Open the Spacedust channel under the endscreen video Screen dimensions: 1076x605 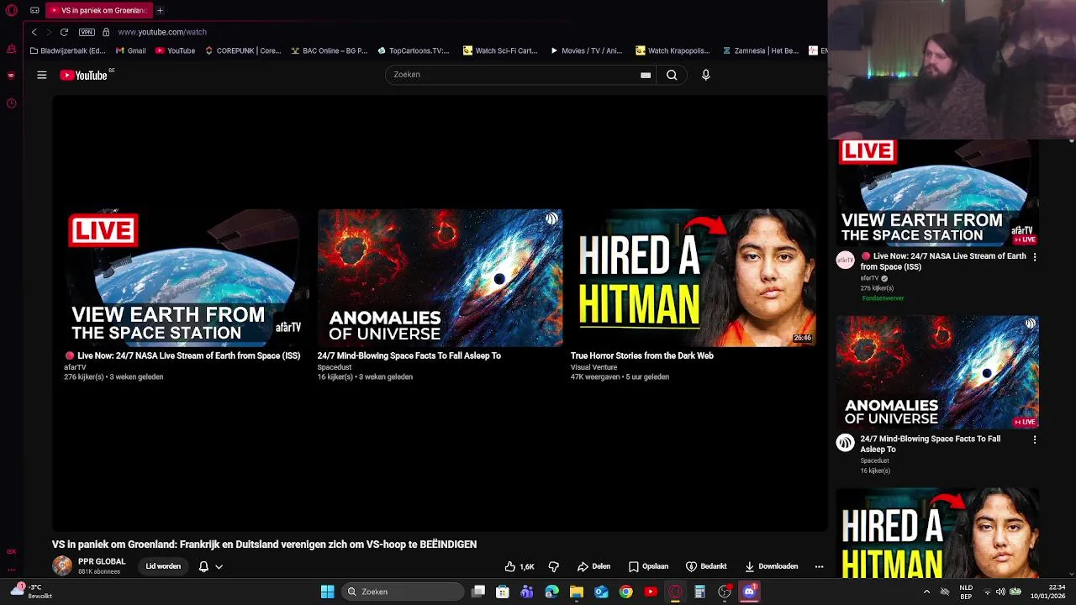[x=335, y=367]
